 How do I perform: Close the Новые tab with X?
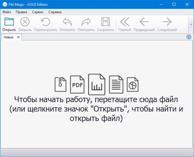[18, 37]
